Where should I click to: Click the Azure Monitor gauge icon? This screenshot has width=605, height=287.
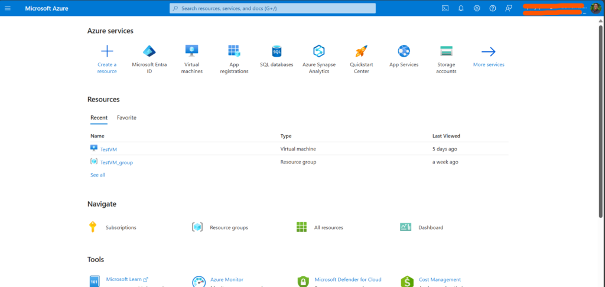click(x=199, y=282)
